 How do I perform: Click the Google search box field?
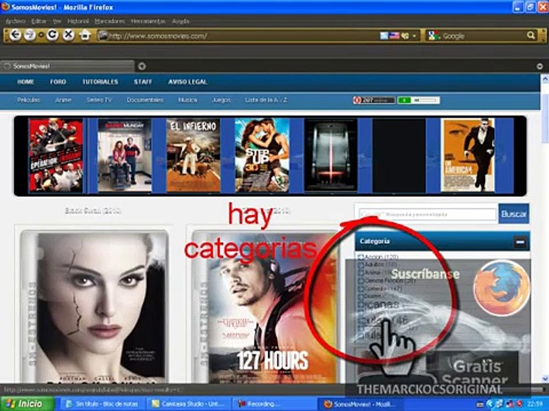(x=483, y=35)
